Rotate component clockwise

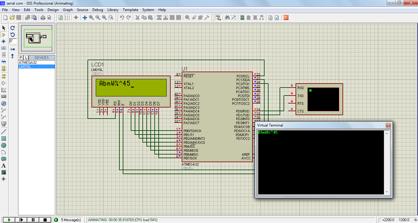pos(13,28)
